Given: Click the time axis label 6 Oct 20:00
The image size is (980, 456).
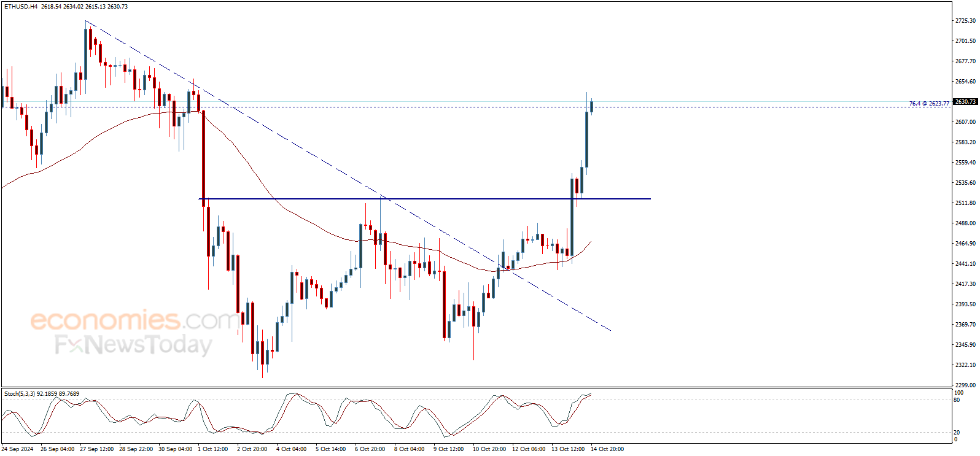Looking at the screenshot, I should click(370, 449).
